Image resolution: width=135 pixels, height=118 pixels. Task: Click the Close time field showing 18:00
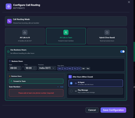pyautogui.click(x=30, y=68)
